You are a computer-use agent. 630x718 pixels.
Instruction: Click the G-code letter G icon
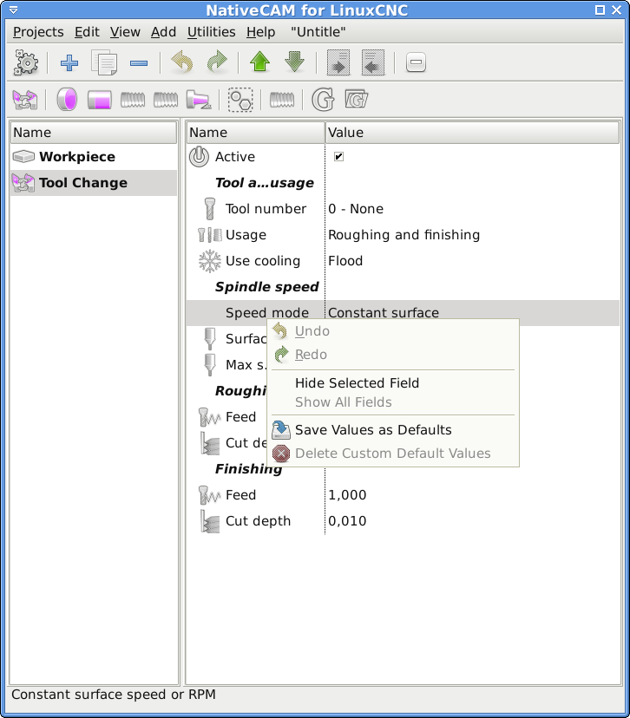pos(323,100)
